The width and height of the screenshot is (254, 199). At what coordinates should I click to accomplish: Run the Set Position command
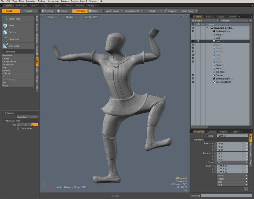point(18,65)
